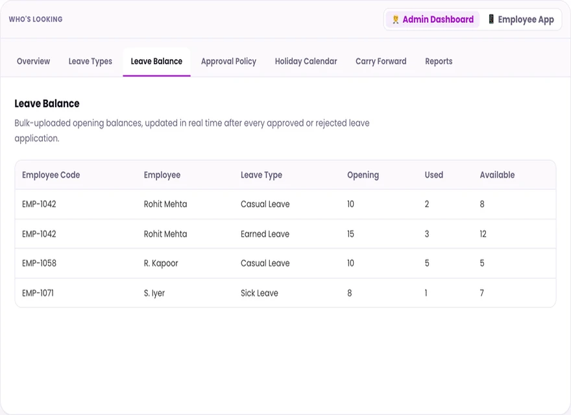Screen dimensions: 571x415
Task: Click the Opening column header
Action: [x=363, y=174]
